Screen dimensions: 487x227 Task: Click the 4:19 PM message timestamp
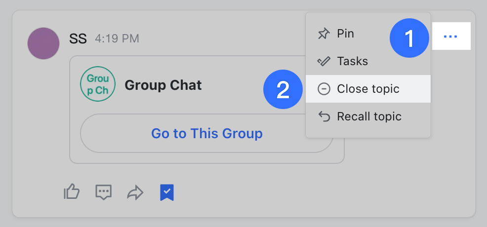point(117,38)
